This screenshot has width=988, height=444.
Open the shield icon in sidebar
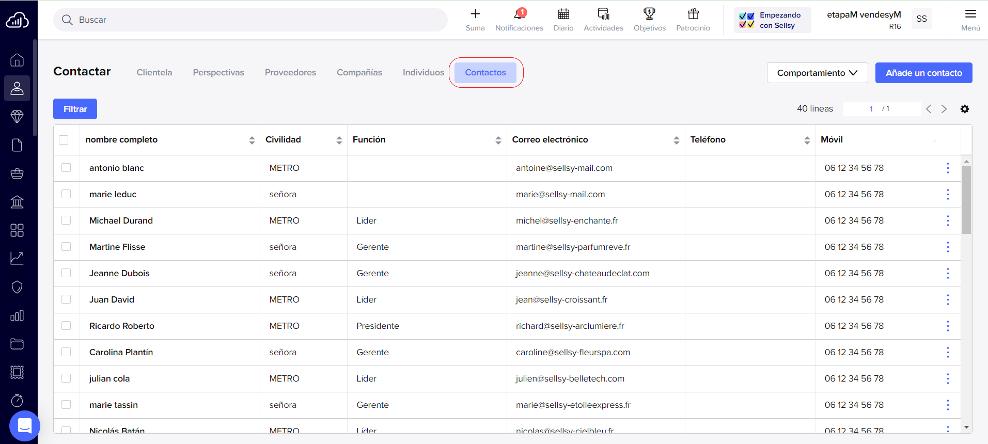[17, 287]
